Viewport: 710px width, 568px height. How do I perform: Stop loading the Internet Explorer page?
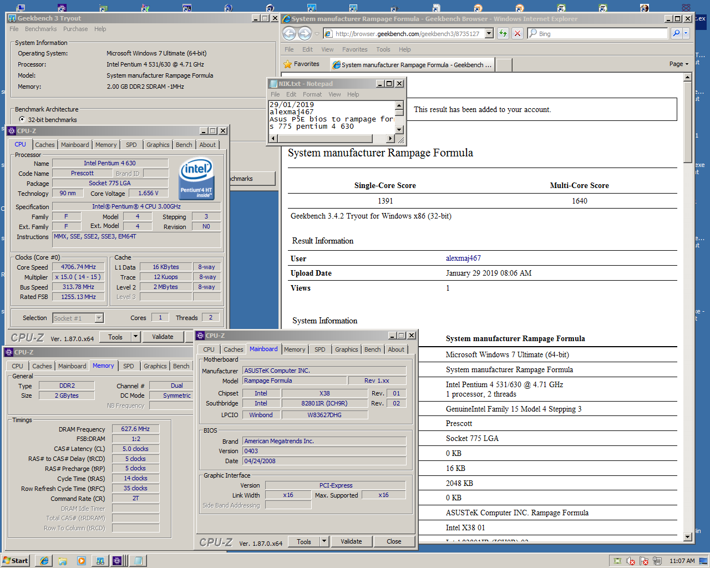tap(517, 33)
